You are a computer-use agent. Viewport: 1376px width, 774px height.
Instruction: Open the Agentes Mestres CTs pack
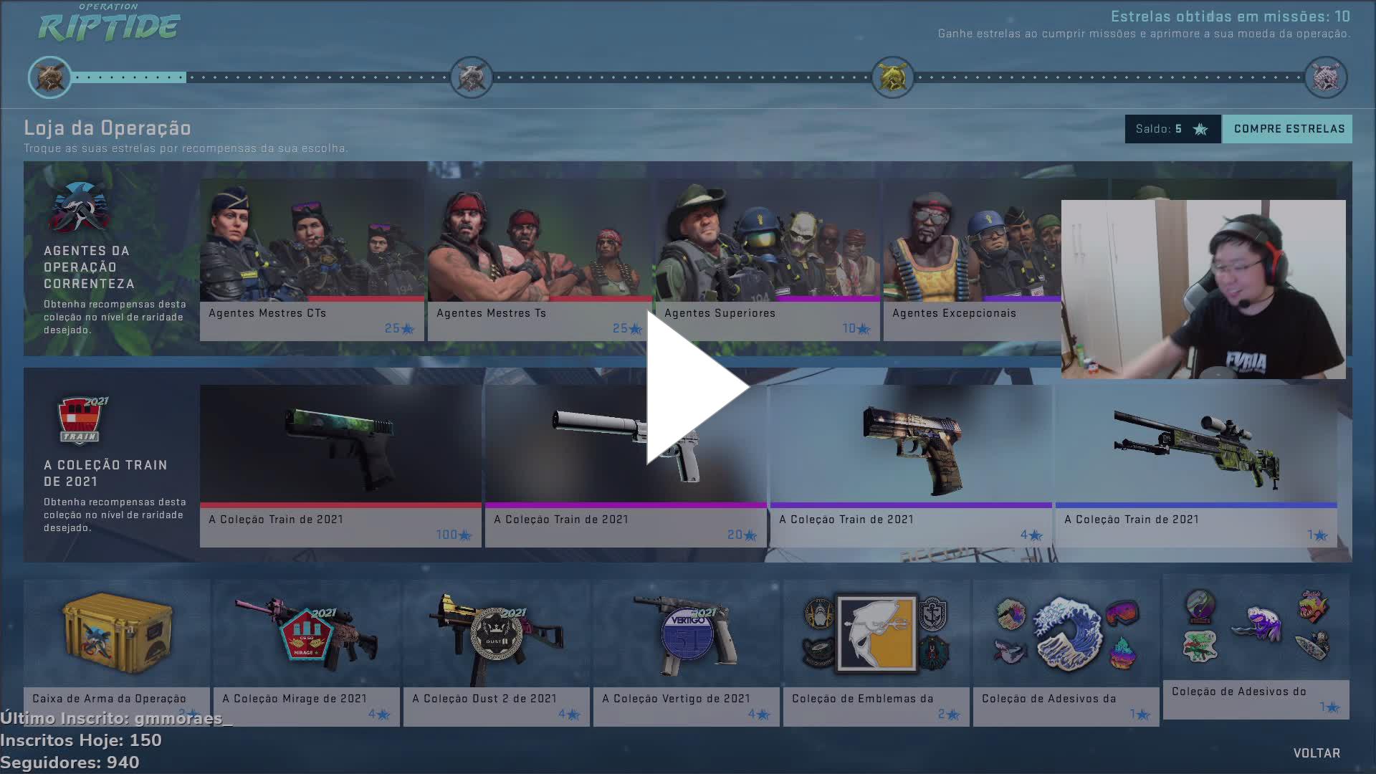point(312,258)
